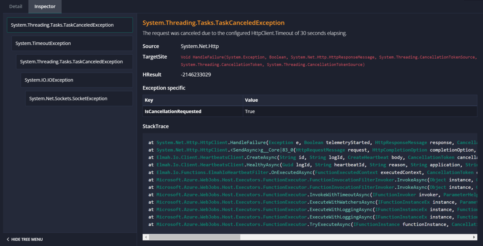The width and height of the screenshot is (483, 246).
Task: Click the IsCancellationRequested key cell
Action: (x=193, y=112)
